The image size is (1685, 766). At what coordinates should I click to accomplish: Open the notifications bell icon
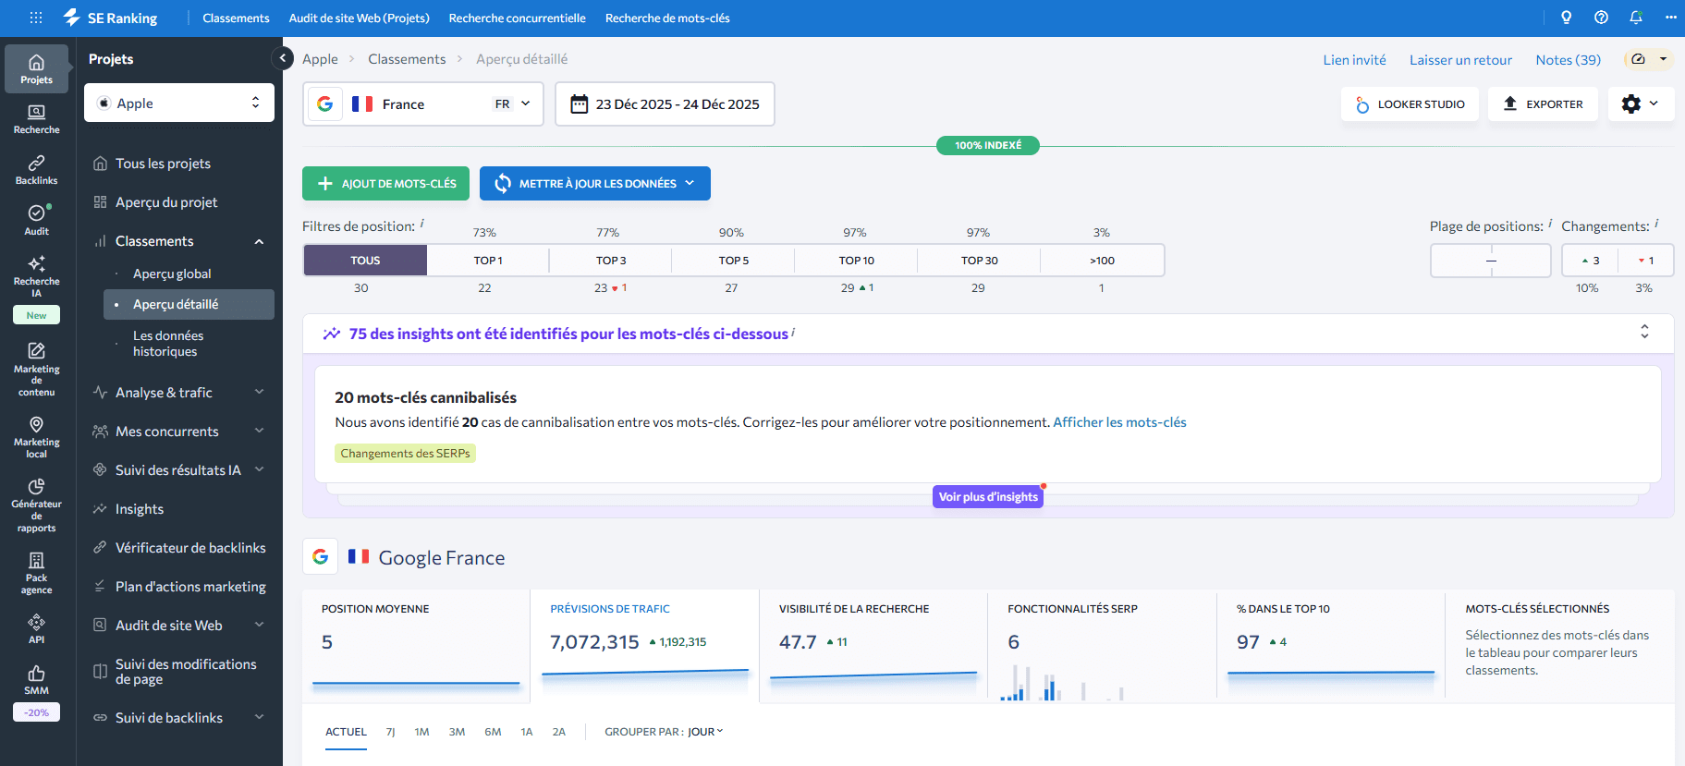pyautogui.click(x=1636, y=18)
